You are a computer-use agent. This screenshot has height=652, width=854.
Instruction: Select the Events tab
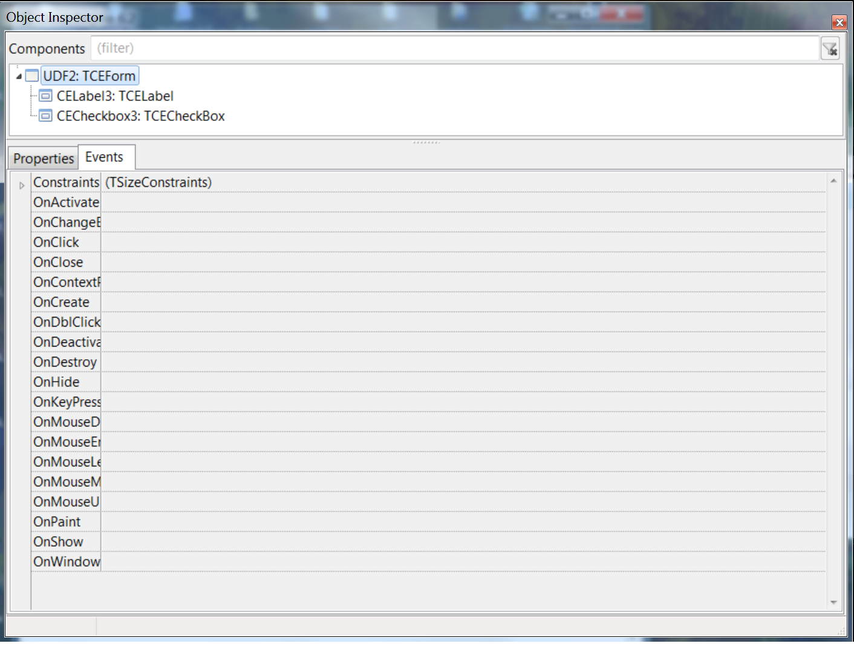[105, 157]
